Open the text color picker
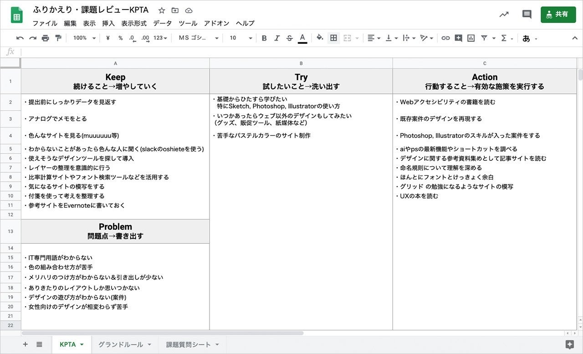The width and height of the screenshot is (583, 354). (302, 38)
